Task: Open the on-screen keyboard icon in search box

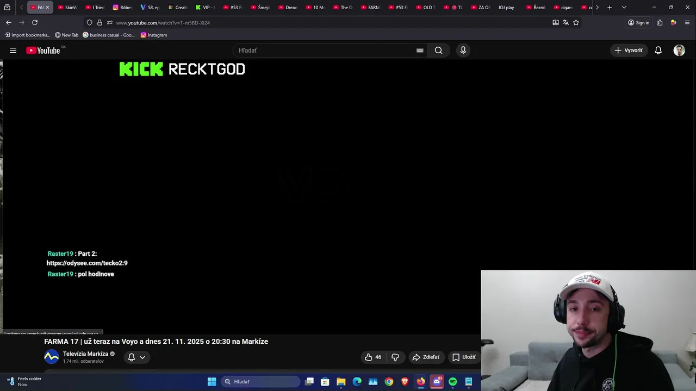Action: click(420, 51)
